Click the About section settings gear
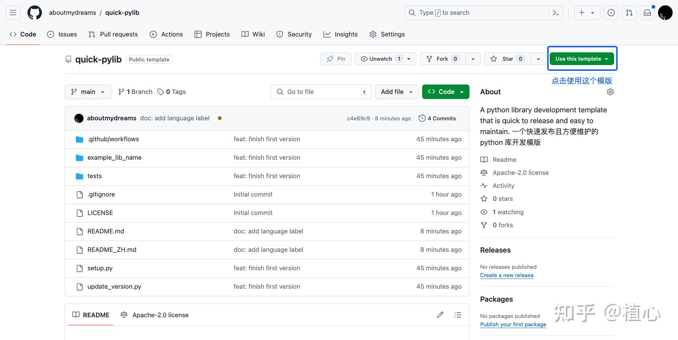Viewport: 678px width, 340px height. [610, 92]
